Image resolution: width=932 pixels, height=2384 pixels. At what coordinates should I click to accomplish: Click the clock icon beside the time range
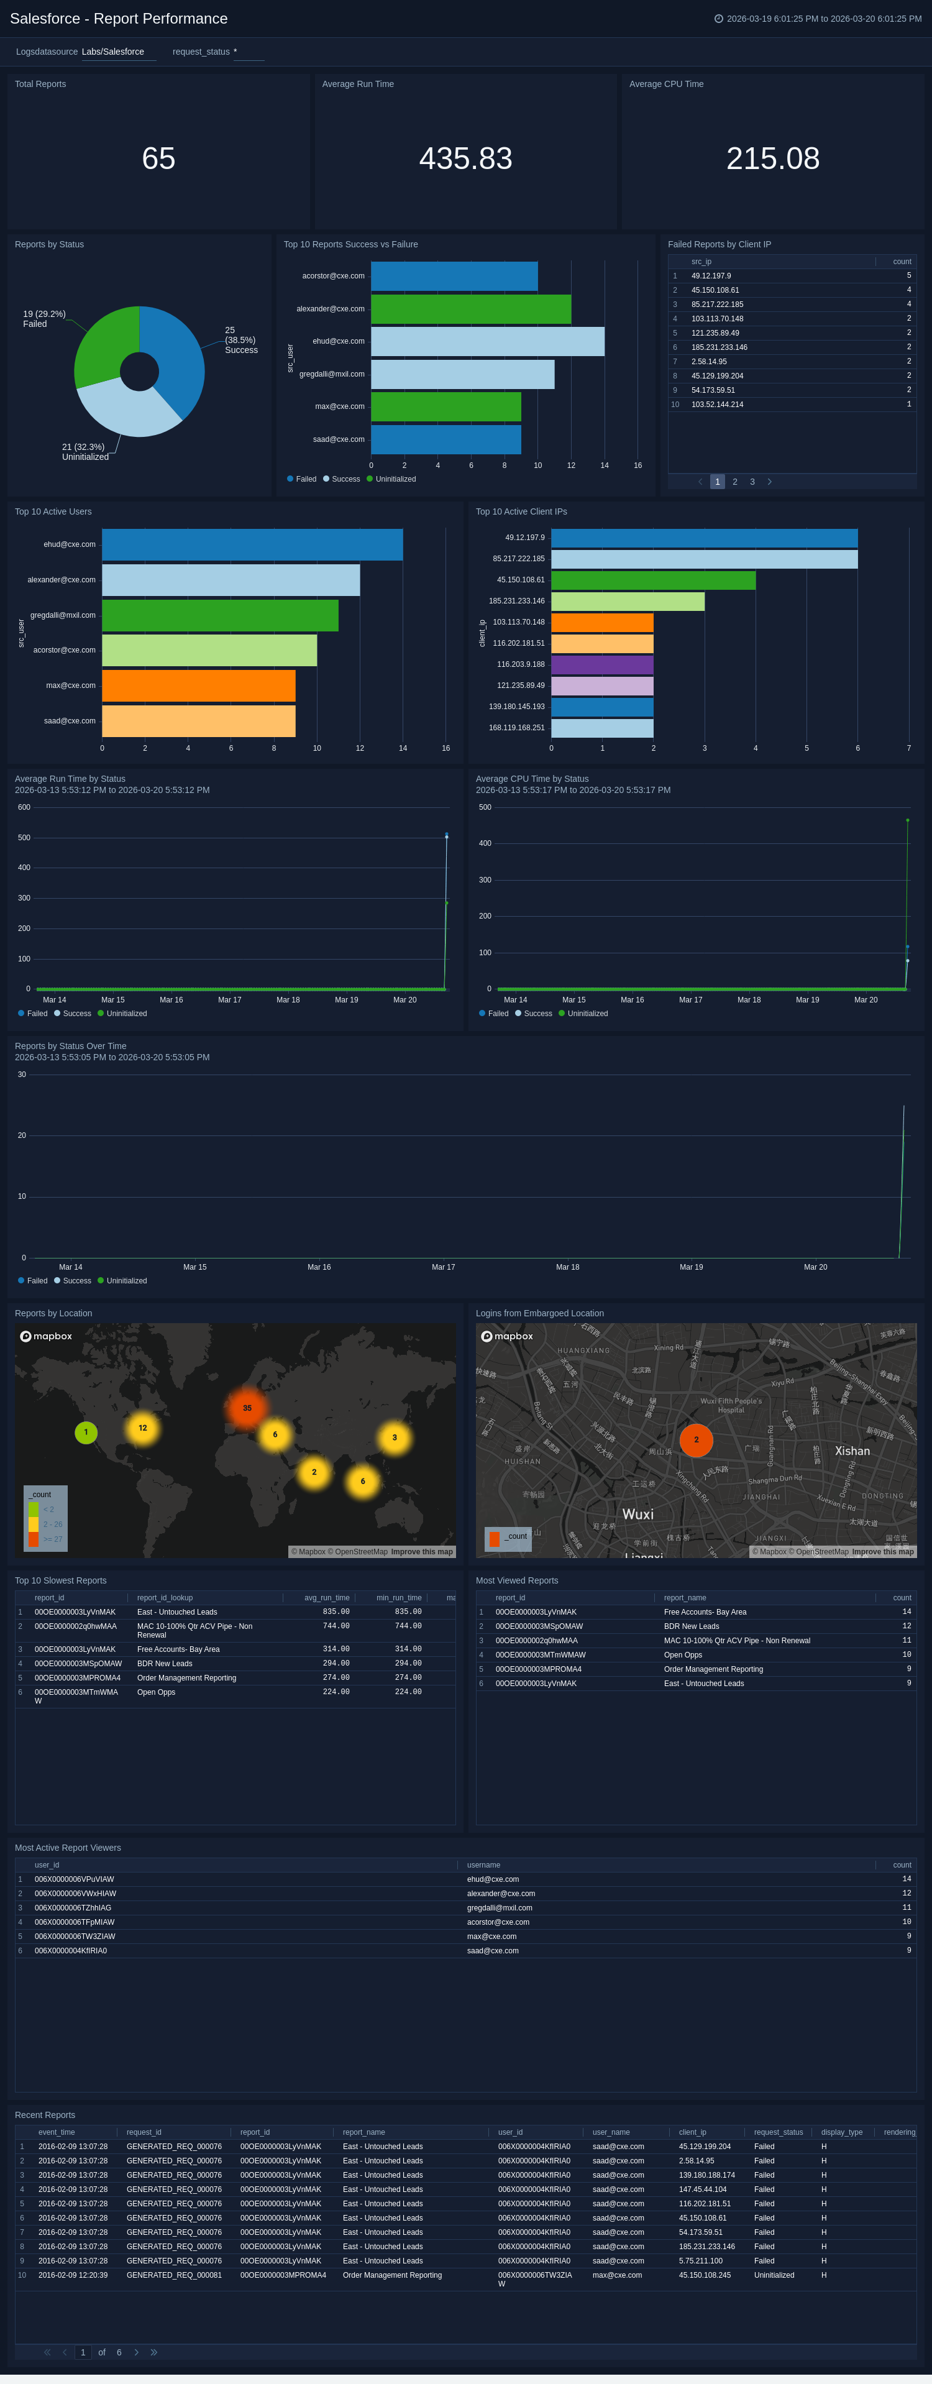[x=718, y=19]
